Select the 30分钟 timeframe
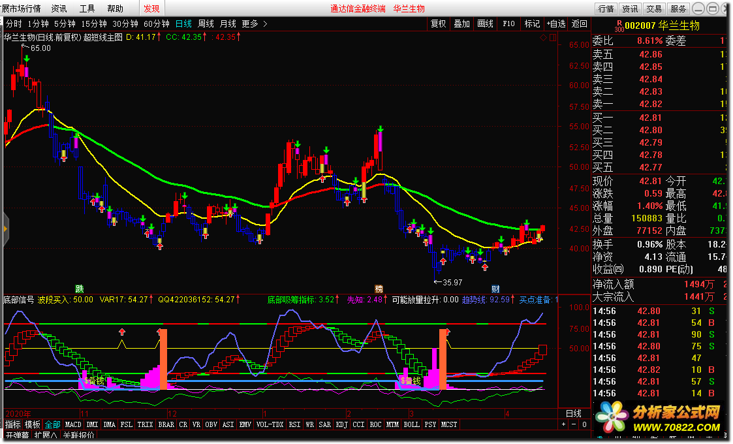Viewport: 733px width, 444px height. click(125, 24)
